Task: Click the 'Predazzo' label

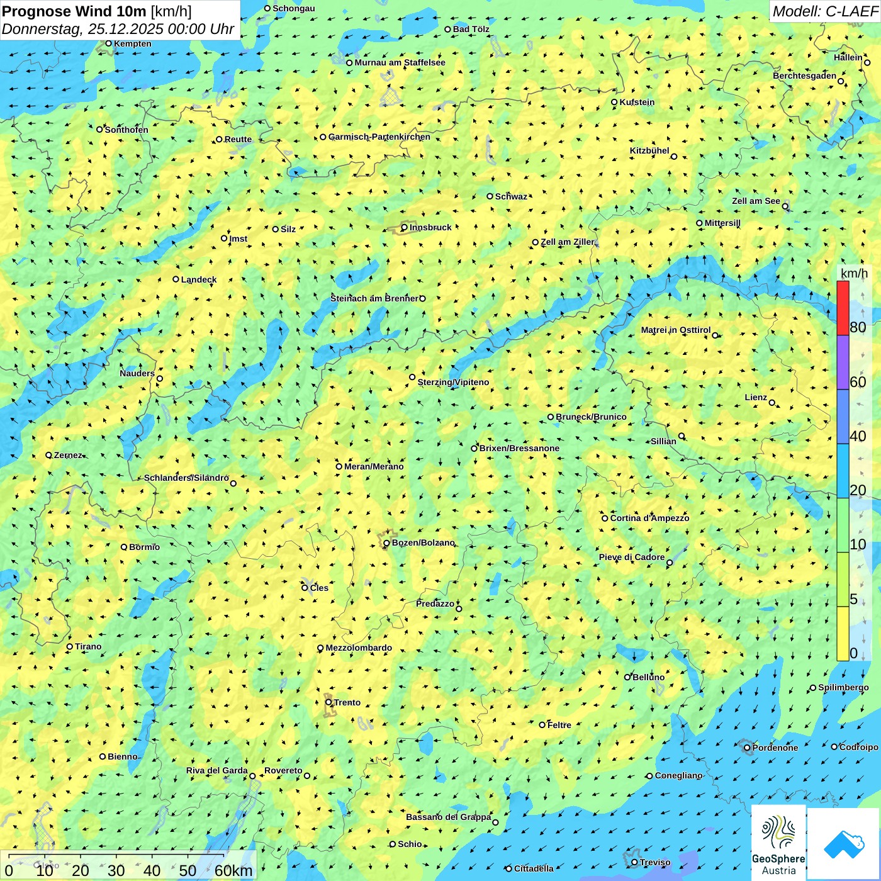Action: [x=435, y=603]
